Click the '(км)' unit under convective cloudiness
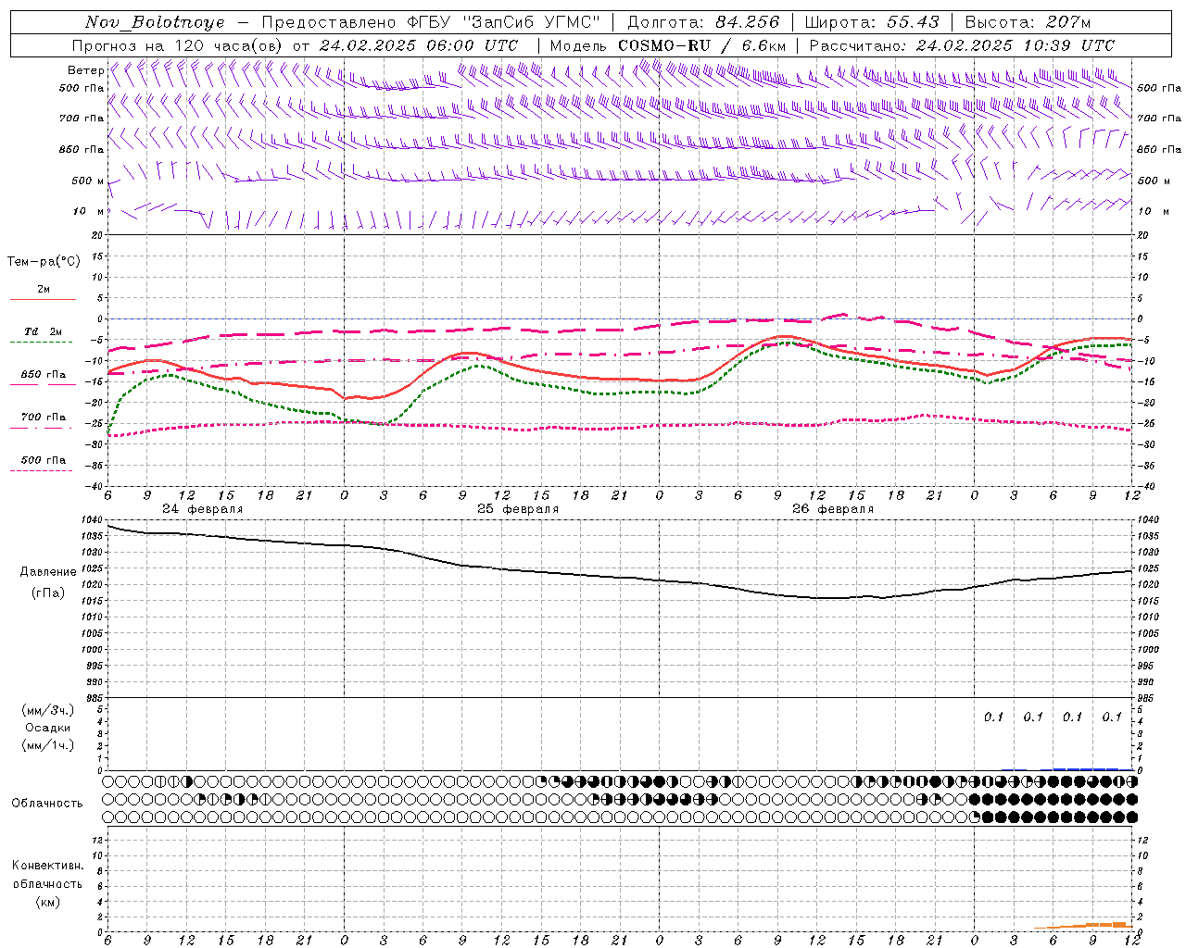The image size is (1186, 948). click(48, 902)
